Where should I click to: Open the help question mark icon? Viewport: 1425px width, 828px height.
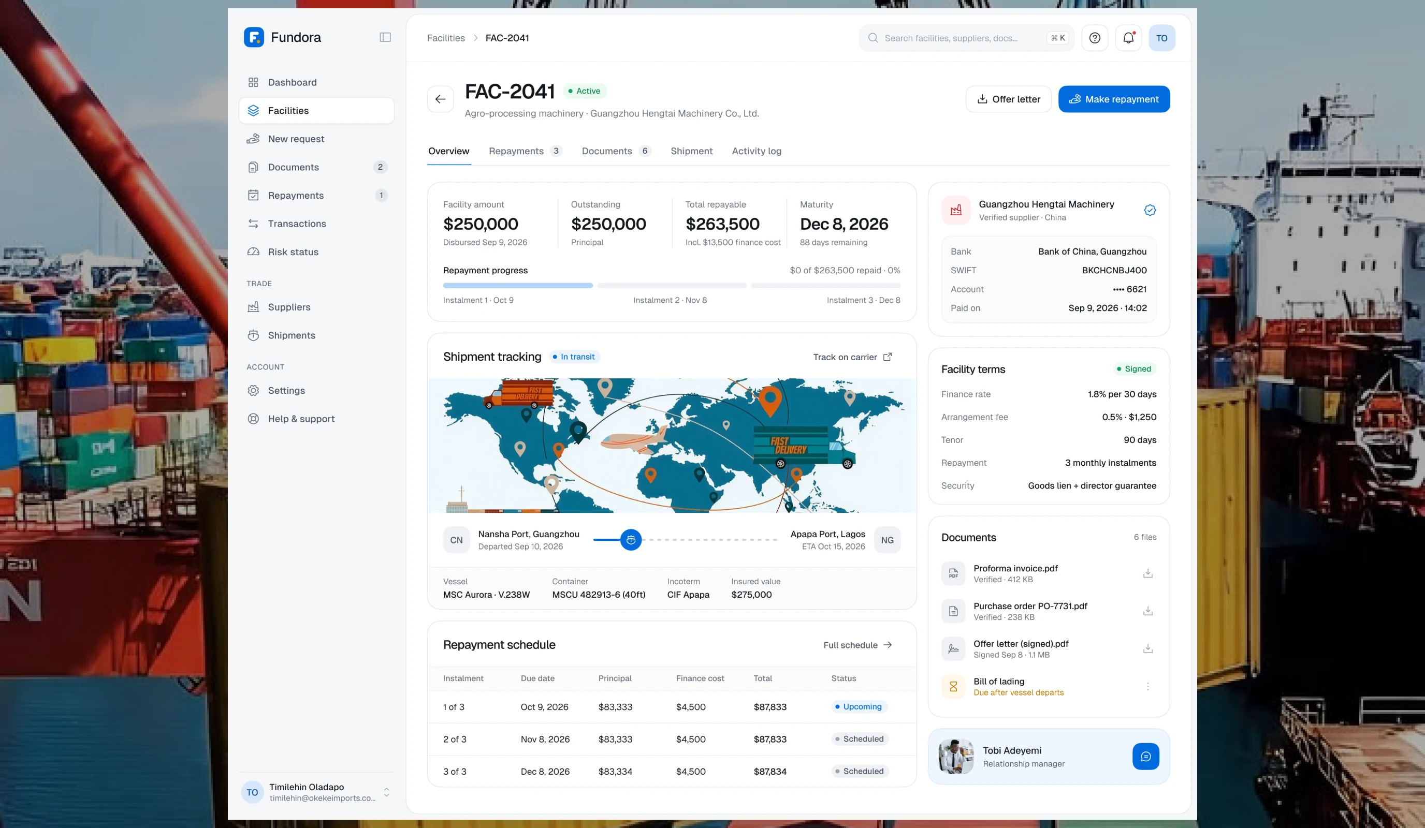1095,38
